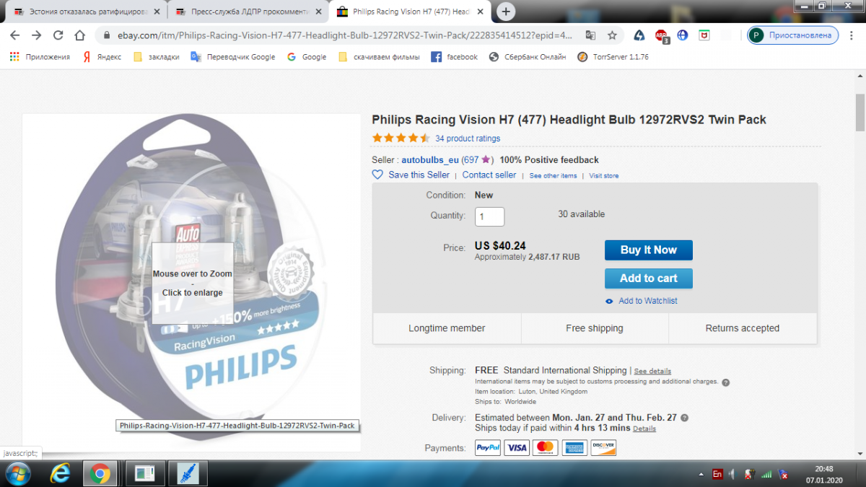This screenshot has height=487, width=866.
Task: Click the Add to cart button
Action: pyautogui.click(x=649, y=278)
